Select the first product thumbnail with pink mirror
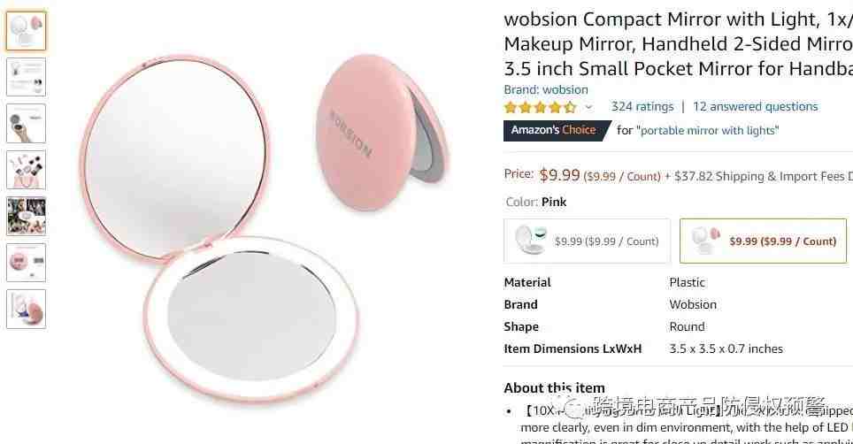 pos(27,30)
